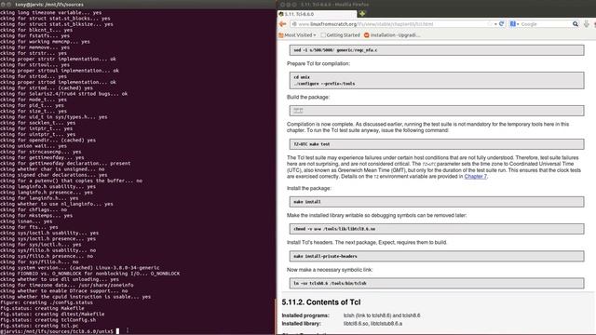Click the 'sed -i' command box
Image resolution: width=596 pixels, height=335 pixels.
(437, 50)
